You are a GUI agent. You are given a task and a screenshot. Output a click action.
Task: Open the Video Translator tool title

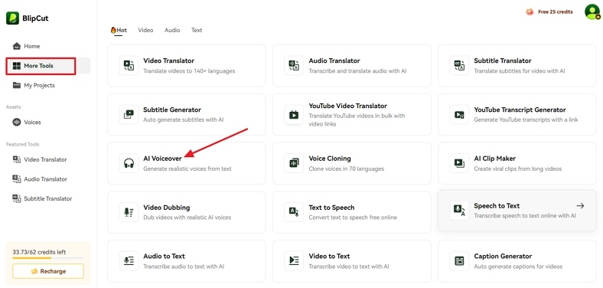coord(169,61)
